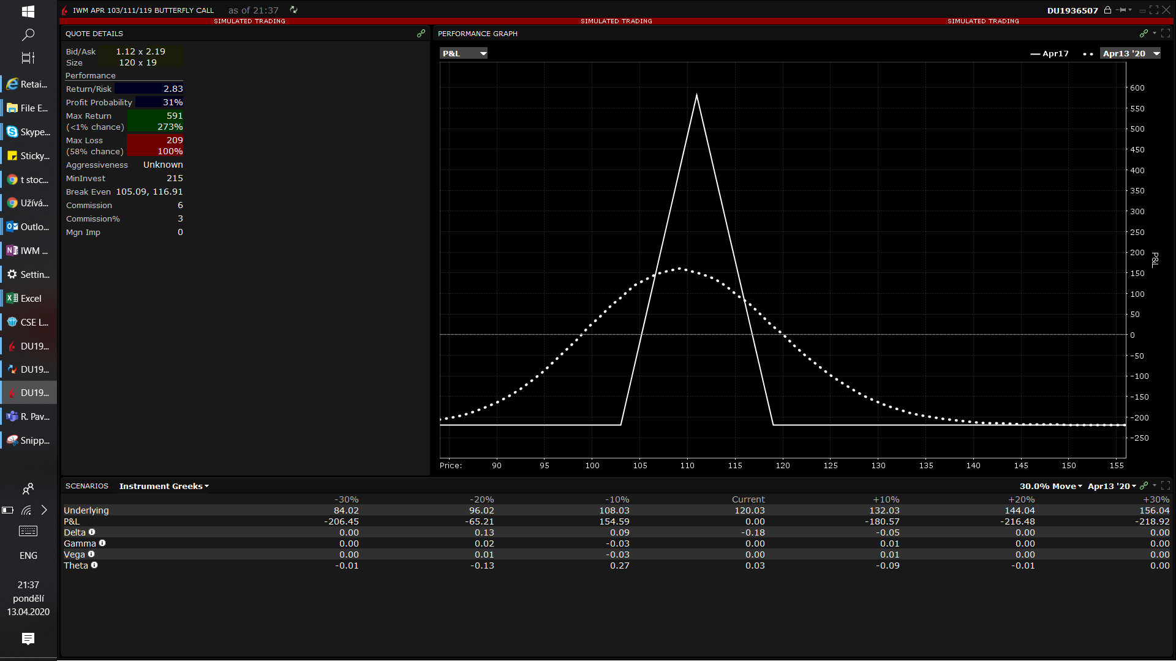
Task: Click the SCENARIOS panel title
Action: click(87, 486)
